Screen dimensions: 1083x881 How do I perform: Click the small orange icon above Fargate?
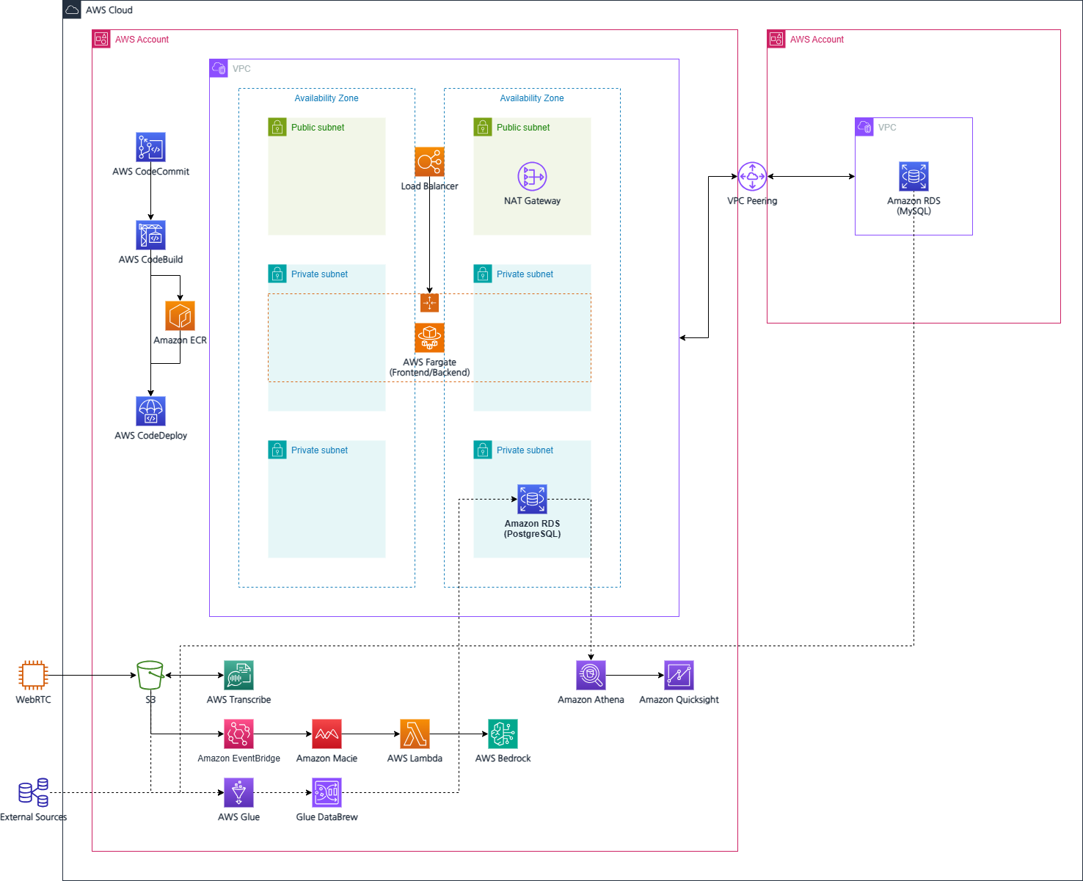[x=429, y=302]
